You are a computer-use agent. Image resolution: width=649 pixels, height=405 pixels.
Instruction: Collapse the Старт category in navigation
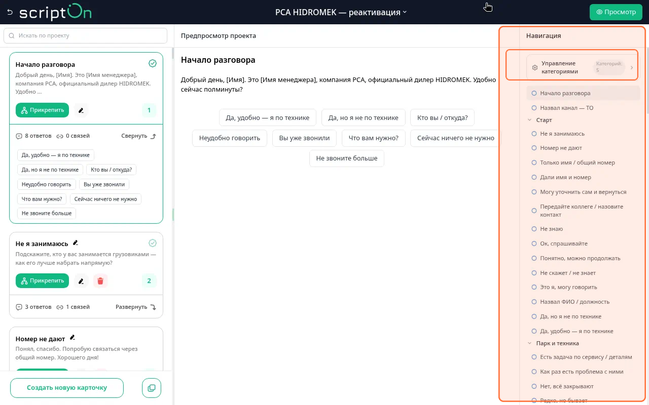(530, 120)
